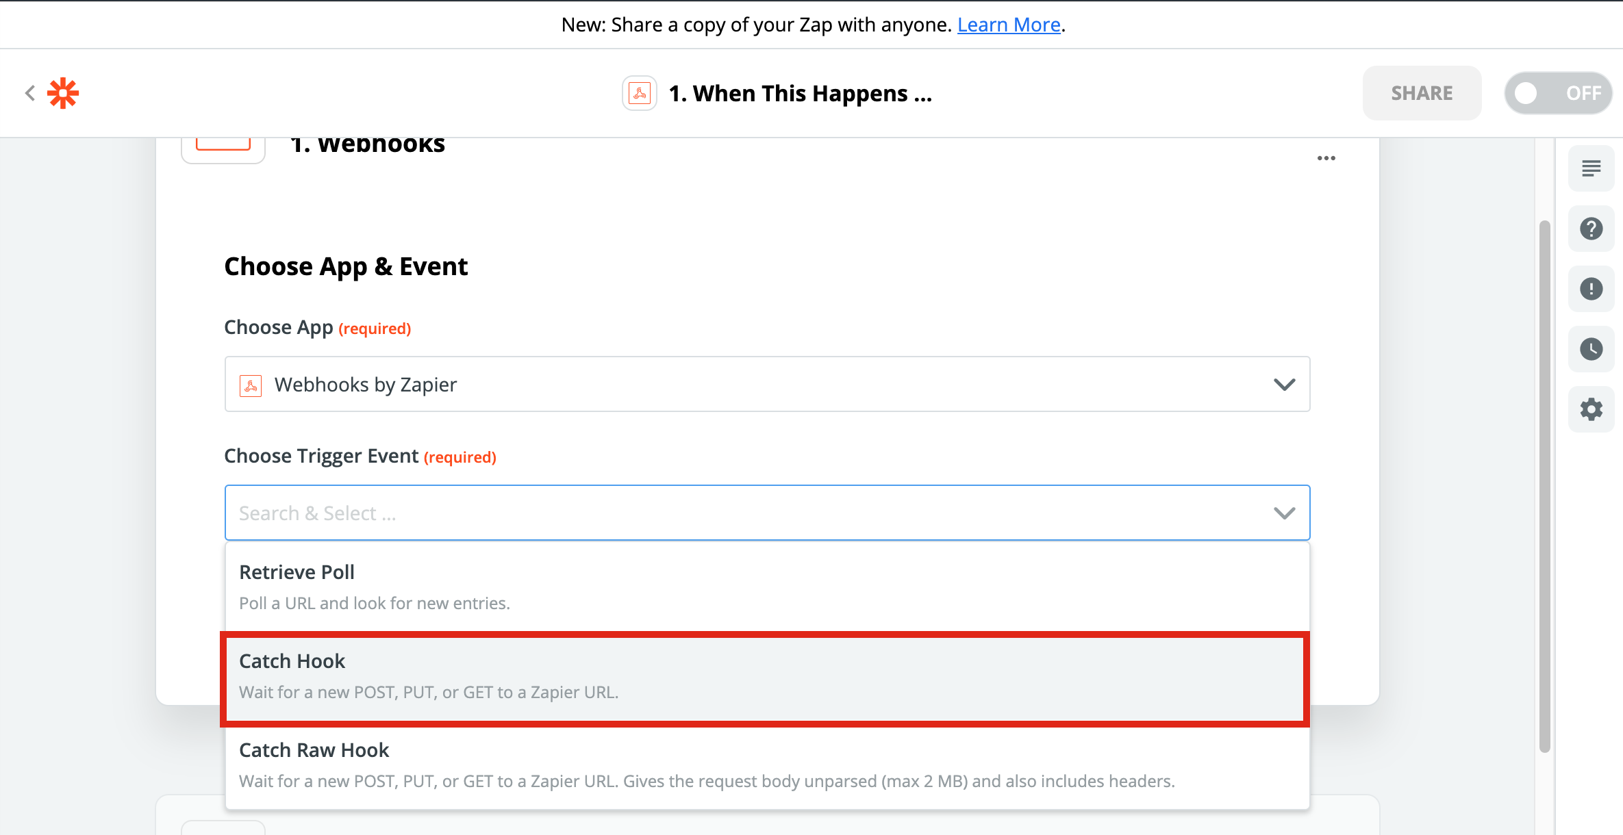The height and width of the screenshot is (835, 1623).
Task: Go back using the left chevron arrow
Action: (29, 93)
